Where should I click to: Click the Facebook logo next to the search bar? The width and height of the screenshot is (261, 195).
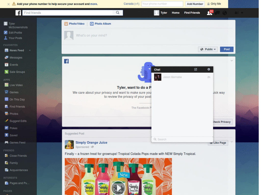click(x=18, y=13)
